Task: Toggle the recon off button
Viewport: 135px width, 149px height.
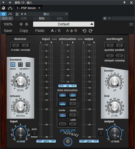Action: (x=73, y=115)
